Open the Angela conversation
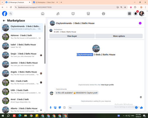Screen dimensions: 148x118 pos(22,73)
